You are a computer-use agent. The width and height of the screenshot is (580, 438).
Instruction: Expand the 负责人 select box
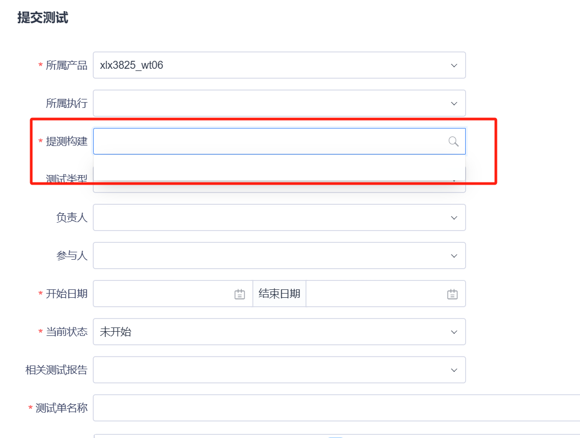(265, 218)
